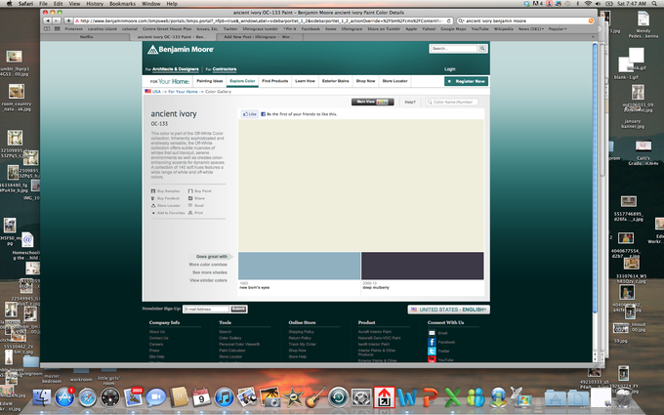Screen dimensions: 664x415
Task: Click Email icon in Connect With Us
Action: [432, 333]
